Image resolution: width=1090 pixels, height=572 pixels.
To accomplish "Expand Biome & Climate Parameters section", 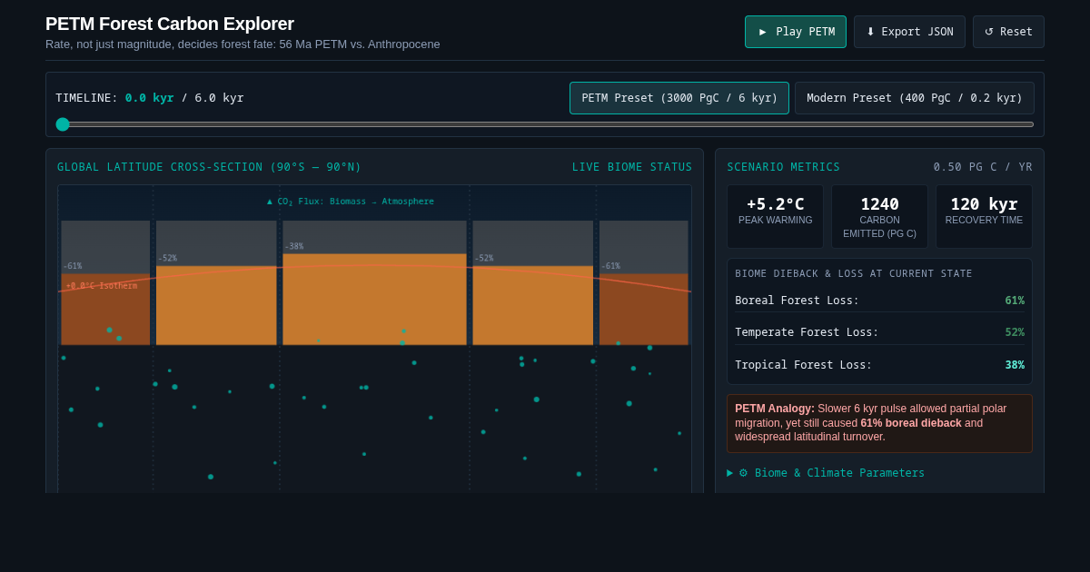I will [826, 473].
